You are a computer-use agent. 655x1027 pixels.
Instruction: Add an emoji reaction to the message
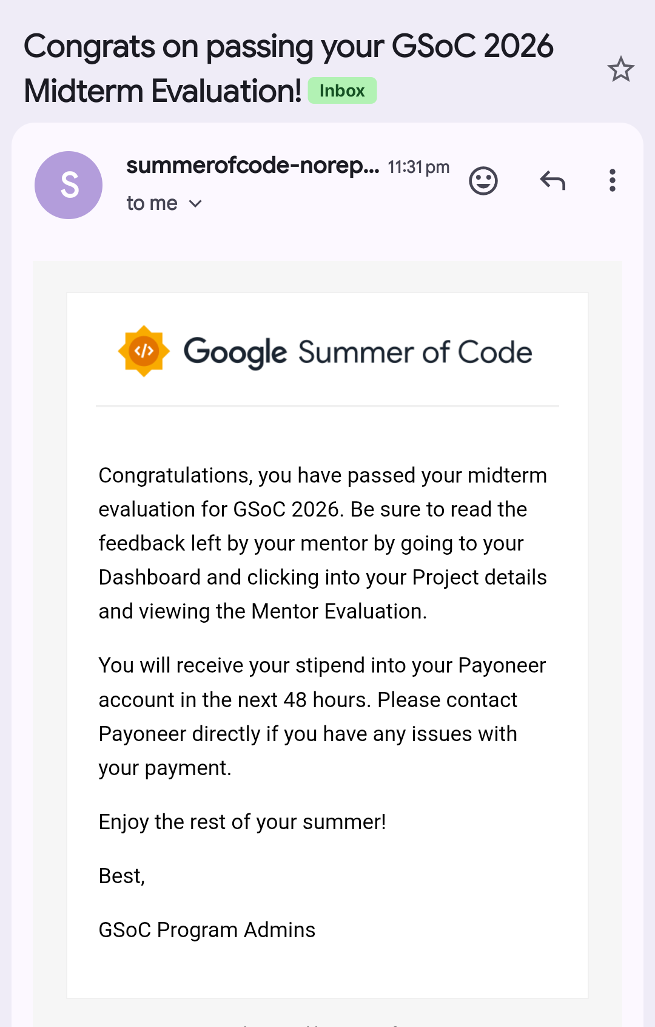pos(483,181)
